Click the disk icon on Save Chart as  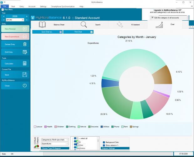[x=61, y=32]
